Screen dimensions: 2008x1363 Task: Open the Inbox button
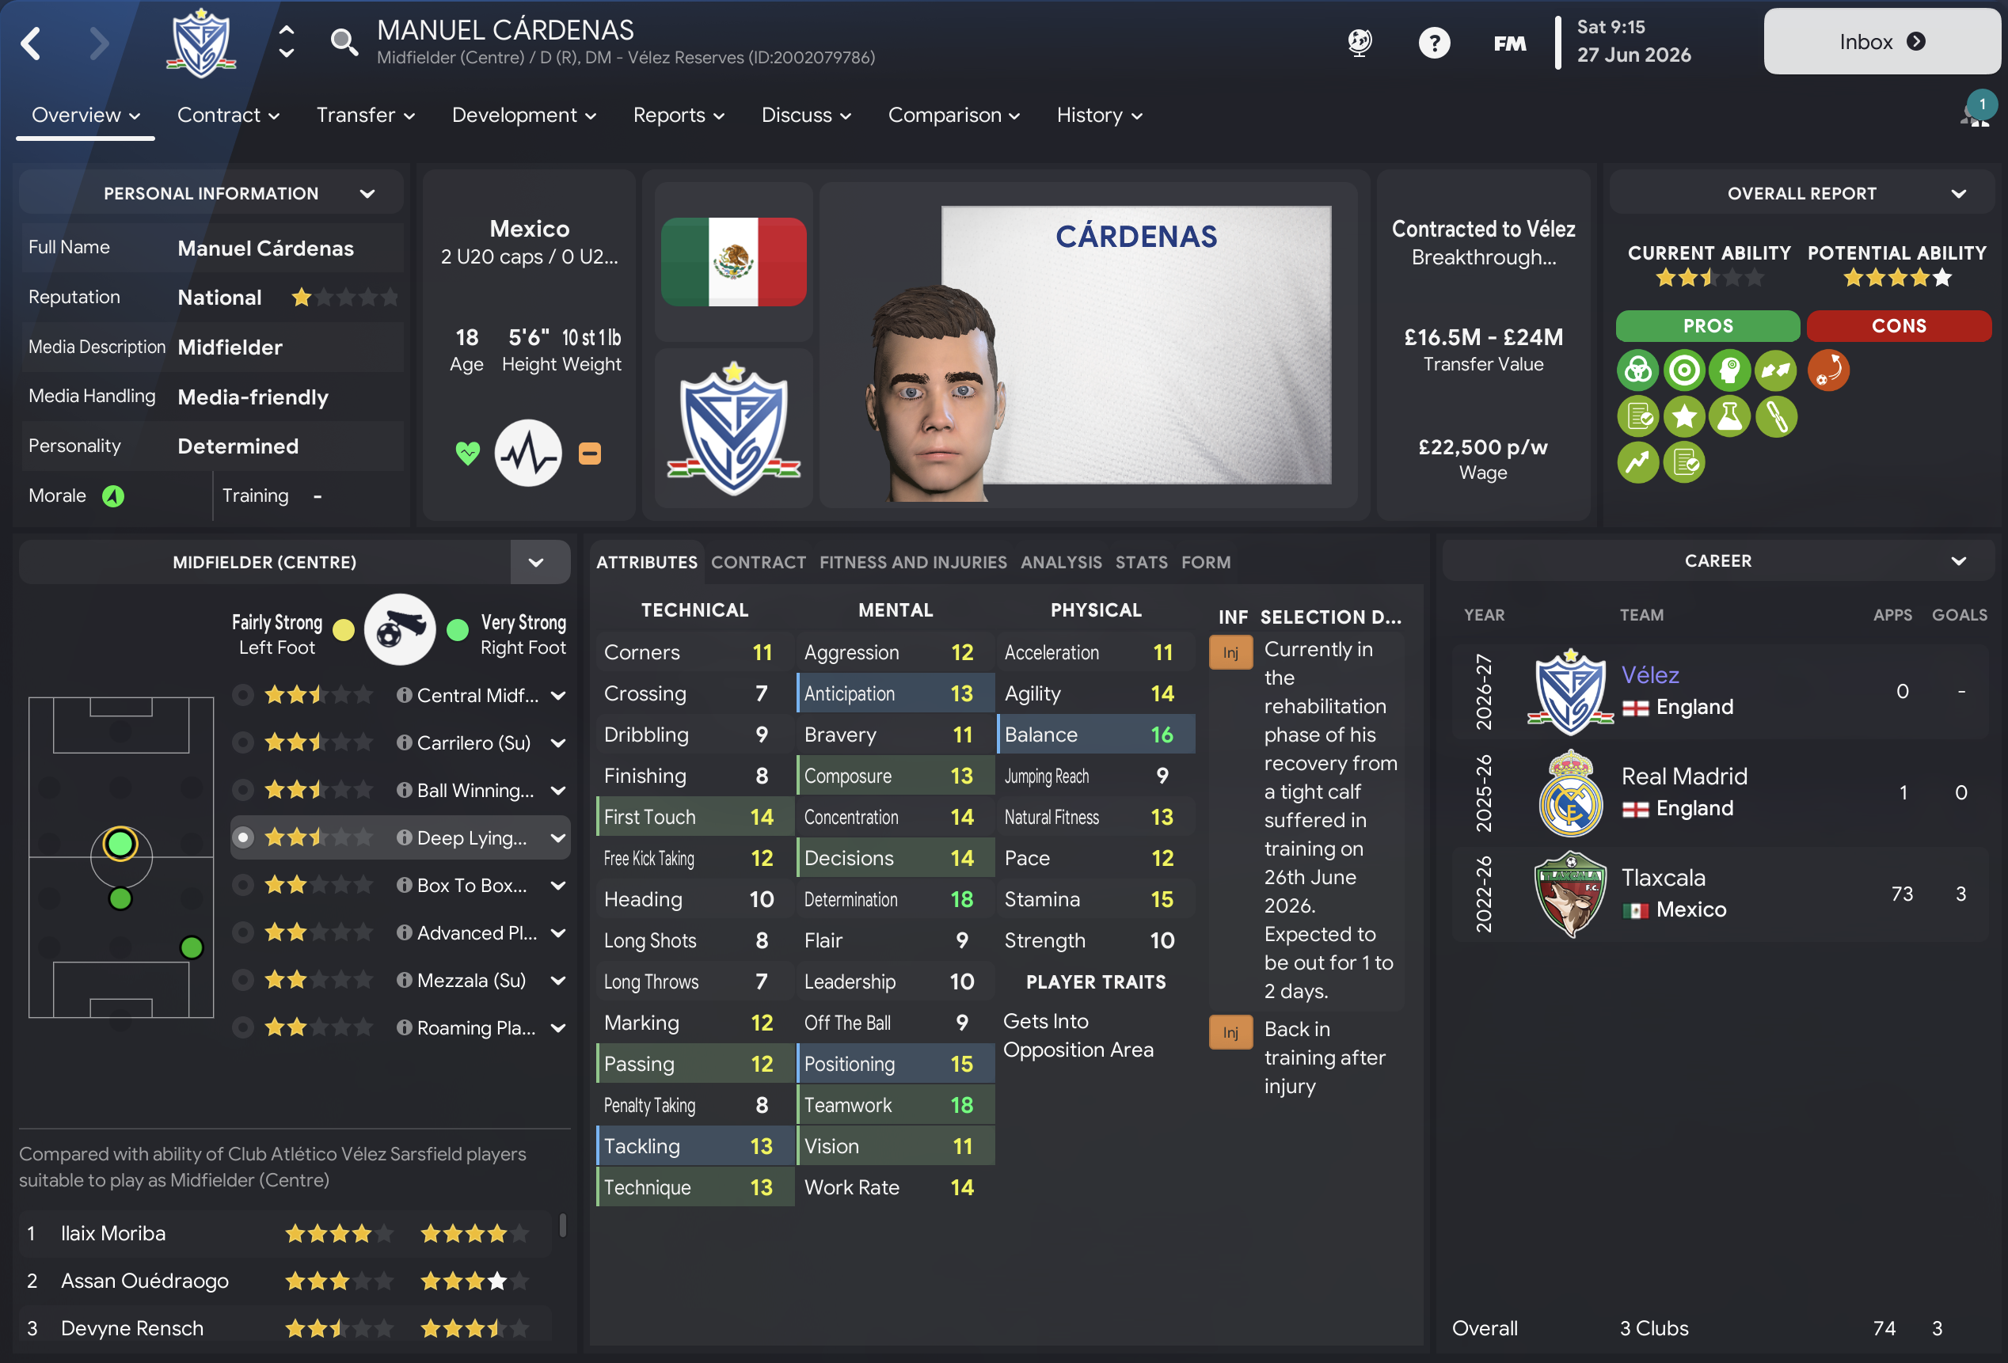(x=1881, y=41)
